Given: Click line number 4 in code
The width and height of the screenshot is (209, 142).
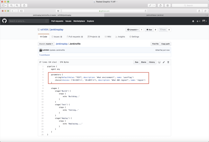Looking at the screenshot, I should pos(43,75).
